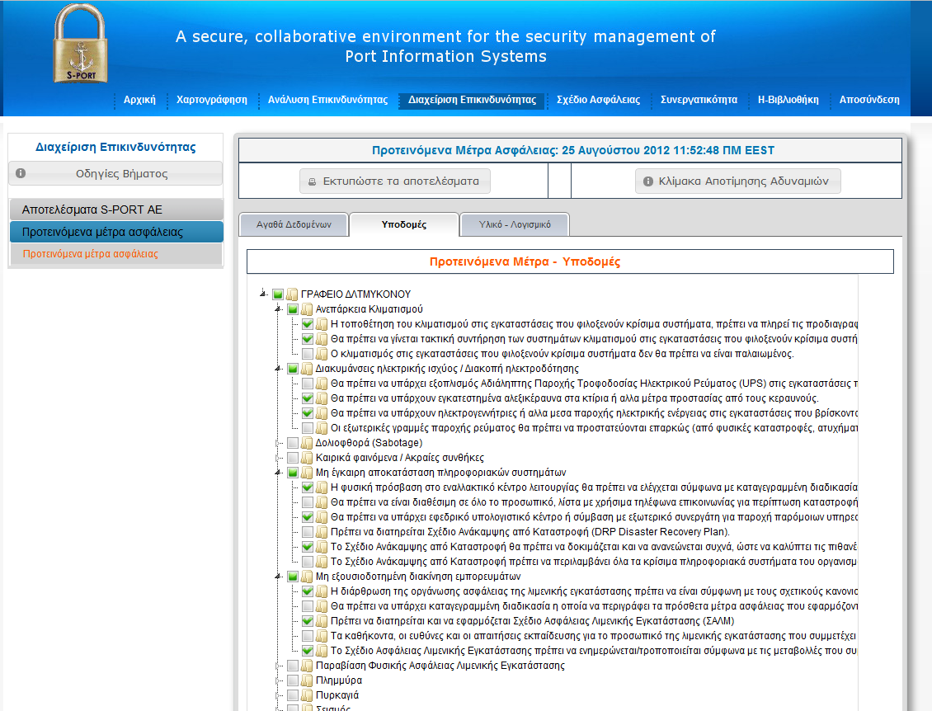Expand the Πλημμύρα tree node

(x=278, y=680)
